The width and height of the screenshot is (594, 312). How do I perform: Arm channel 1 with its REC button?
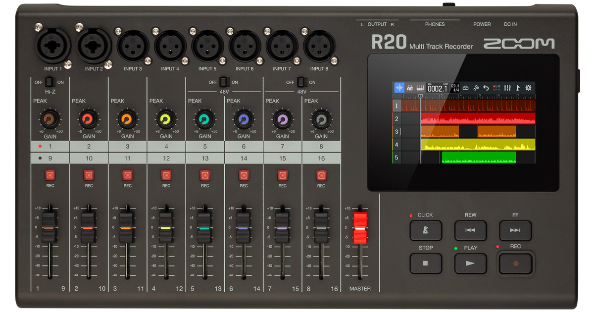coord(50,175)
